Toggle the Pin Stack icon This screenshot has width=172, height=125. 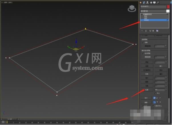[x=142, y=31]
